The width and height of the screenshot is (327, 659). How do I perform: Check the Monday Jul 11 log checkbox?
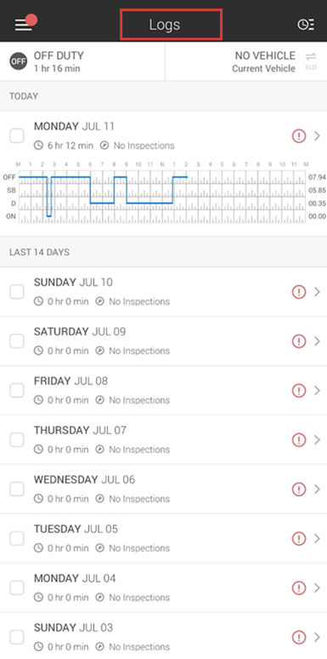pos(17,135)
